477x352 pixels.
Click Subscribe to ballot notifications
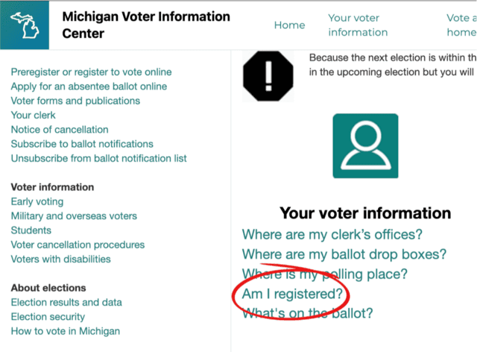(82, 144)
